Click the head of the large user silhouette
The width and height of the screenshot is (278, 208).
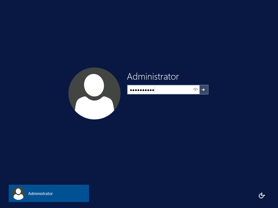[x=94, y=84]
